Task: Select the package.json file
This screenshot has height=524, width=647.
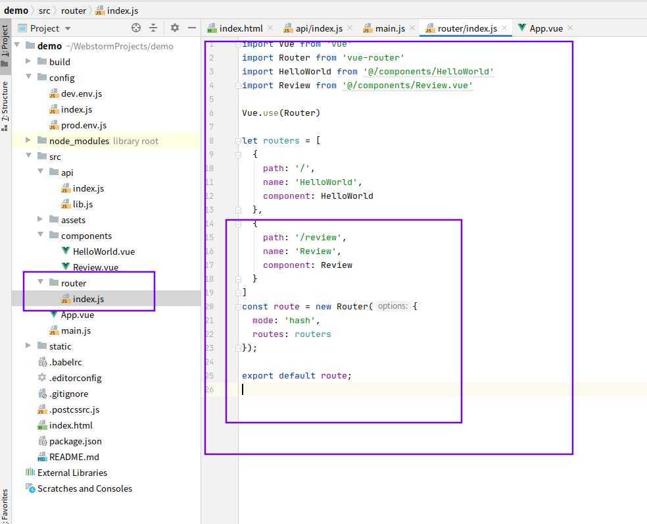Action: click(75, 441)
